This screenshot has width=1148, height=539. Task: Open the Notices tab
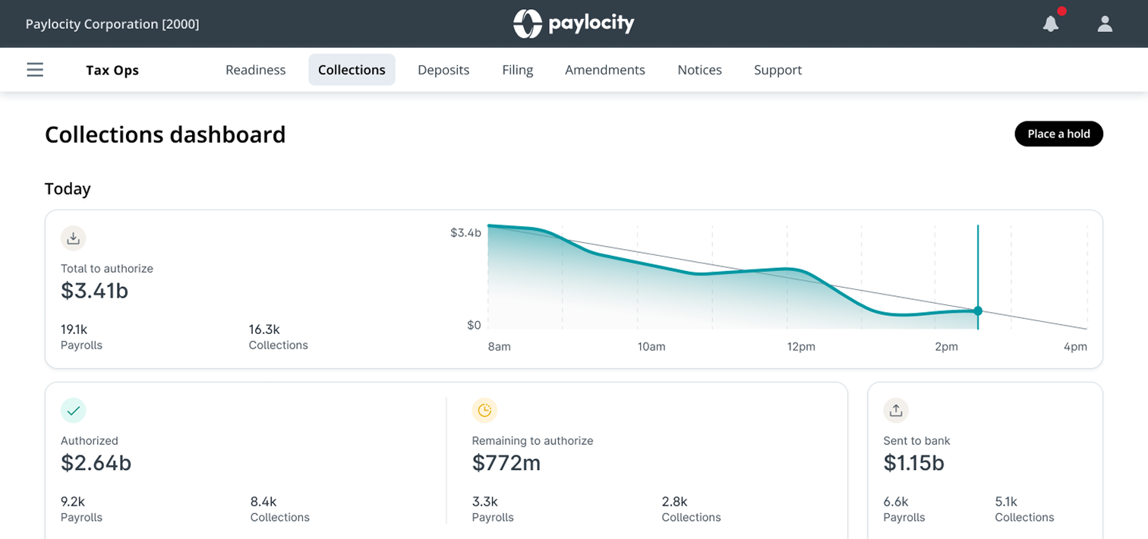[x=699, y=70]
